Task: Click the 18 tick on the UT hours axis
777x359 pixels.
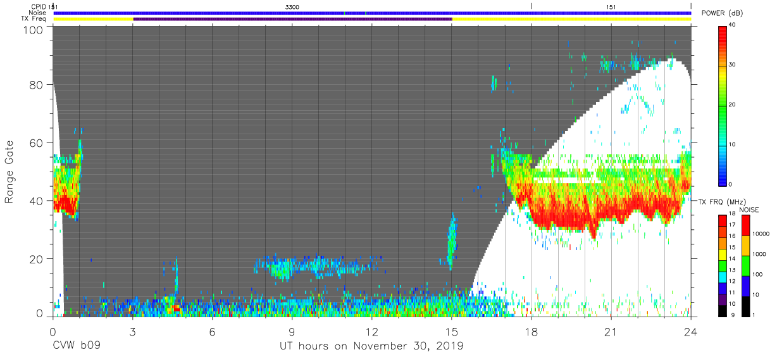Action: point(531,332)
